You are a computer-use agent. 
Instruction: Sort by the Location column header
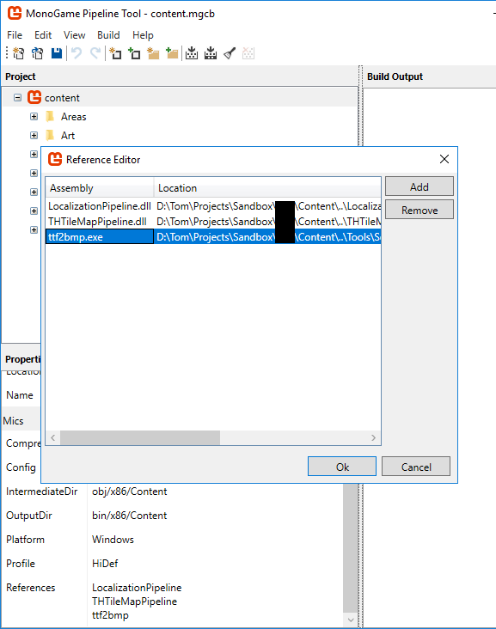tap(267, 187)
